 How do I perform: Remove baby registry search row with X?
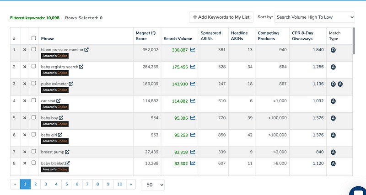tap(25, 67)
